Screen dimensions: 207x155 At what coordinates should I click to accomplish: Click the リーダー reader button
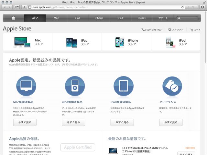pos(191,7)
